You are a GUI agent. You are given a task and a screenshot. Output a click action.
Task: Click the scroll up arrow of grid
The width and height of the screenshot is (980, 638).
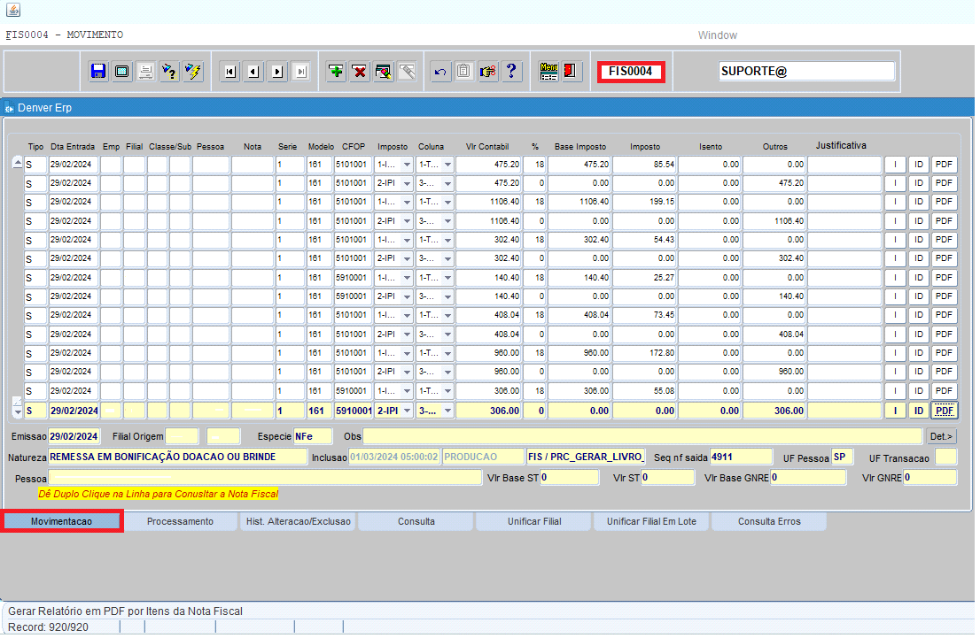pos(17,163)
